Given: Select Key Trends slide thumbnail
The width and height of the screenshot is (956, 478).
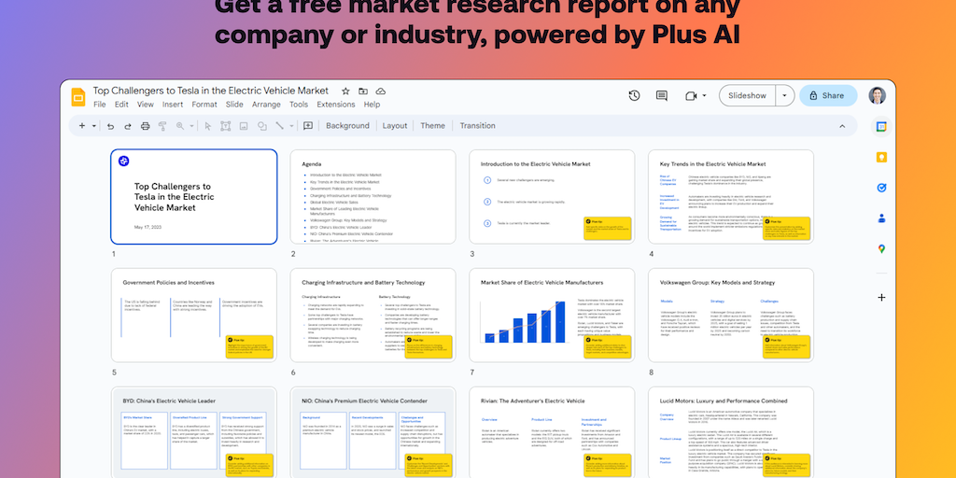Looking at the screenshot, I should [x=730, y=196].
